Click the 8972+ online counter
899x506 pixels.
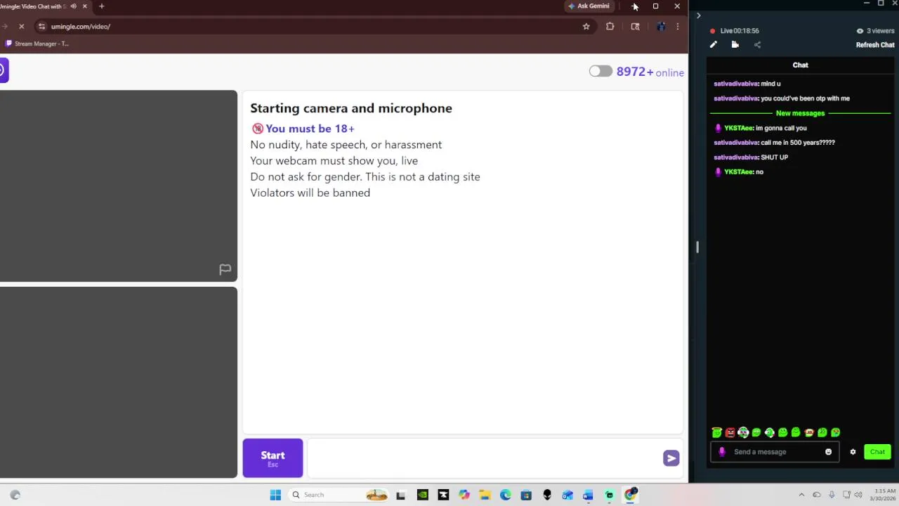coord(650,72)
